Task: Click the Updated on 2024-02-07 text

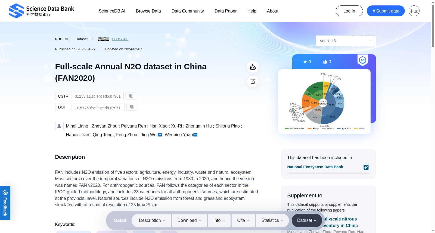Action: (x=123, y=49)
